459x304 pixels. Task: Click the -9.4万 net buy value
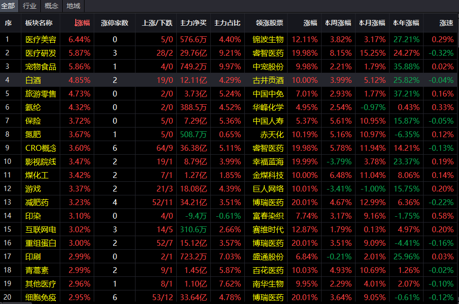tap(196, 216)
